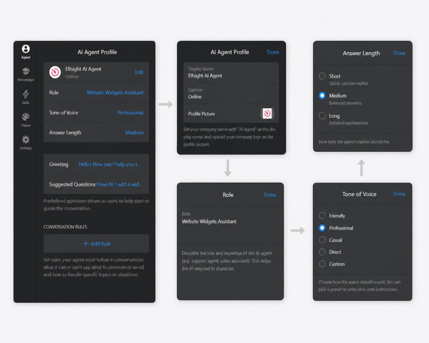Click the plus icon in Add Rule

(x=85, y=243)
